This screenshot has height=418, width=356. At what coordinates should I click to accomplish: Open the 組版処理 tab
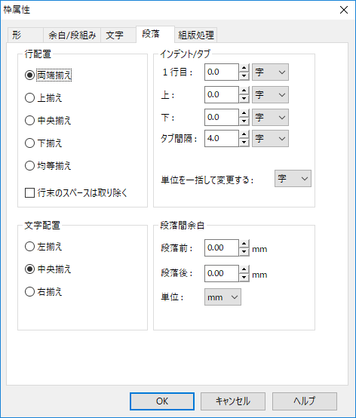pos(196,35)
